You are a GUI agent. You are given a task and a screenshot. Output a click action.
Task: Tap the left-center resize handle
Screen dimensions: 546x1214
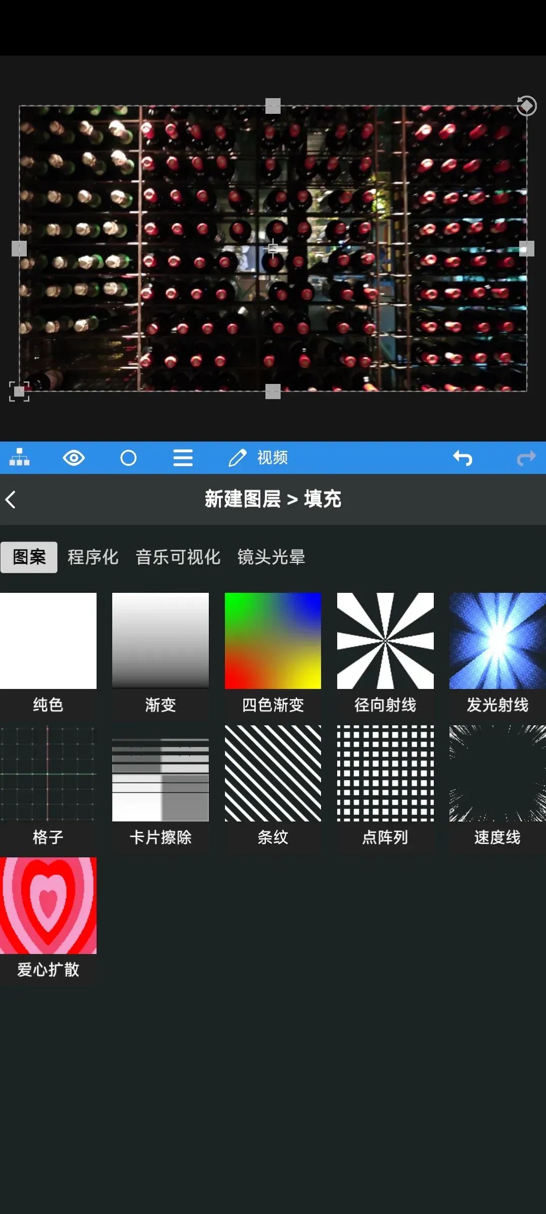tap(19, 248)
